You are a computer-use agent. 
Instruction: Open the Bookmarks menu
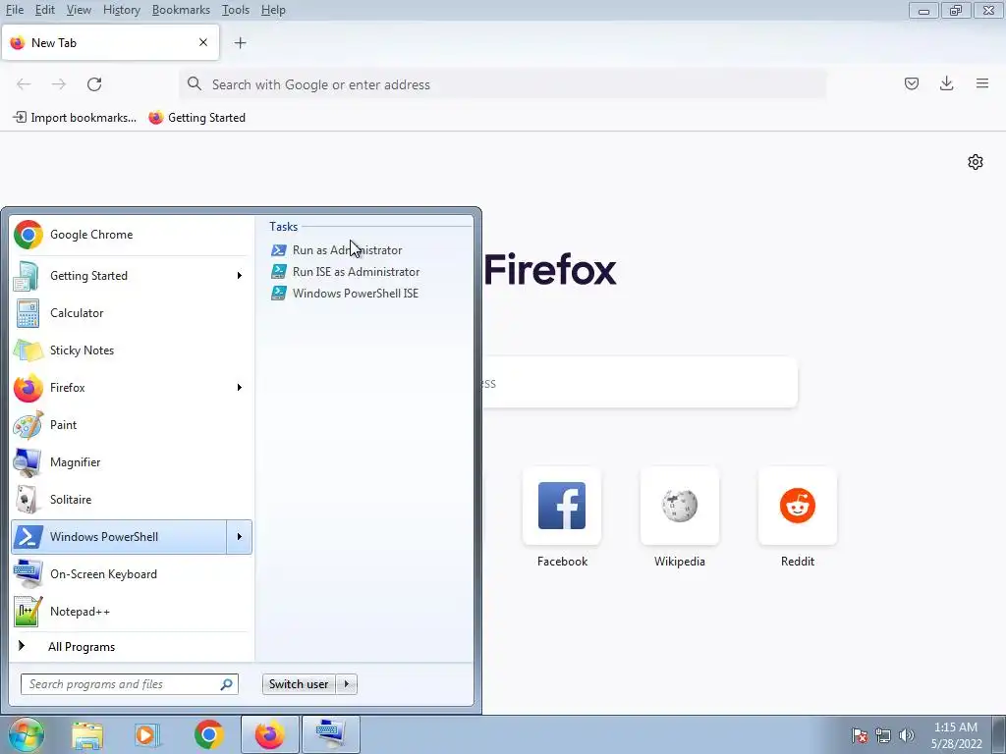click(181, 10)
